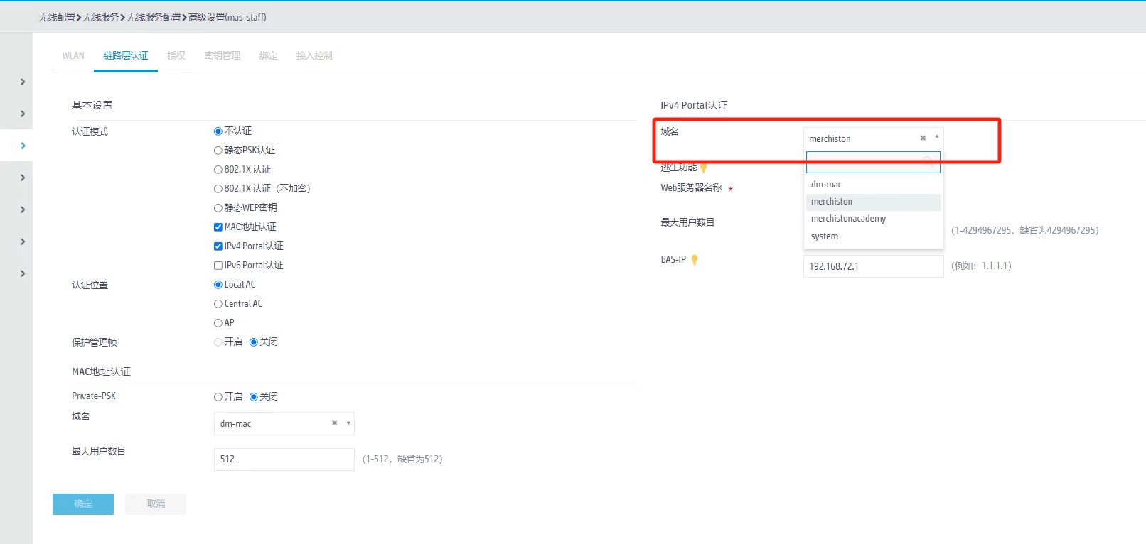This screenshot has height=544, width=1146.
Task: Click the yellow hint bulb beside BAS-IP
Action: tap(695, 260)
